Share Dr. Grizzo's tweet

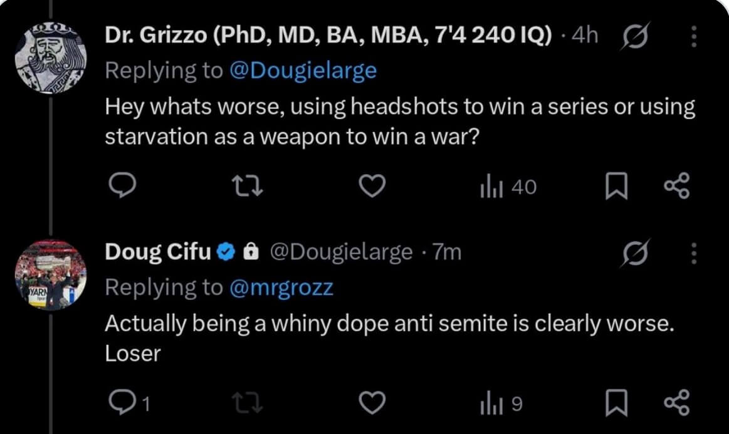point(678,187)
